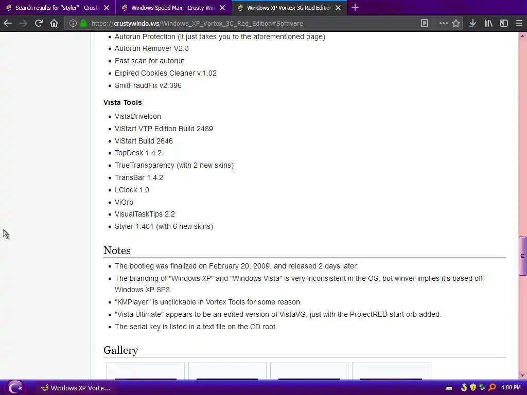Click the Start orb button
527x395 pixels.
coord(15,388)
